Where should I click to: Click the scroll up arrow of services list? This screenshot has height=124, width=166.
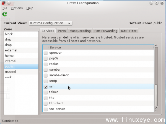coord(156,46)
